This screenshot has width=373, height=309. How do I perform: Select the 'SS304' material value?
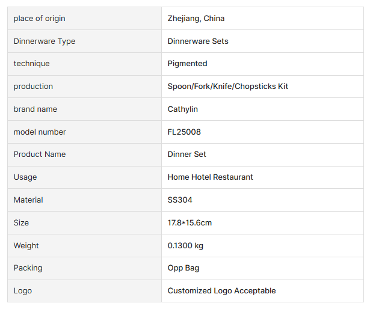tap(180, 200)
